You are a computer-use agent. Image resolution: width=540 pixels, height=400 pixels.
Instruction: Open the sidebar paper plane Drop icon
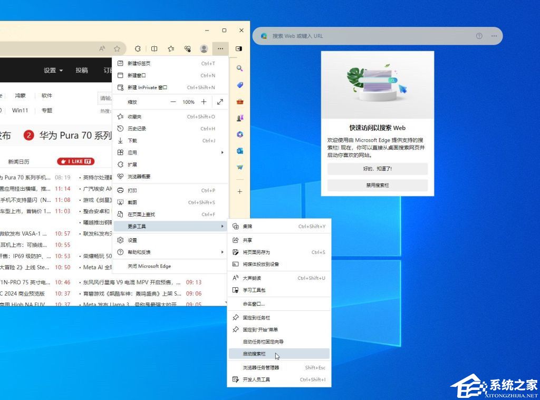pyautogui.click(x=240, y=167)
